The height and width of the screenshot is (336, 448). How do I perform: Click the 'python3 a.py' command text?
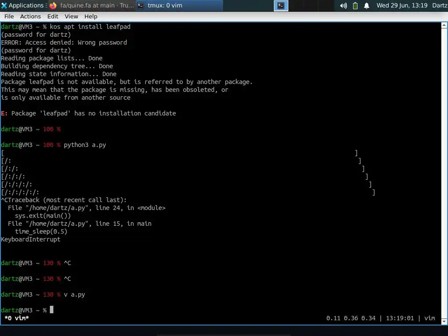pos(85,145)
